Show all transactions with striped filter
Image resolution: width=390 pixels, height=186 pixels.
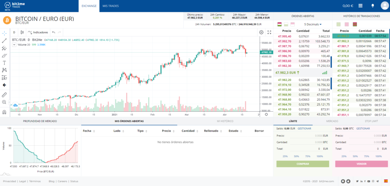[355, 24]
